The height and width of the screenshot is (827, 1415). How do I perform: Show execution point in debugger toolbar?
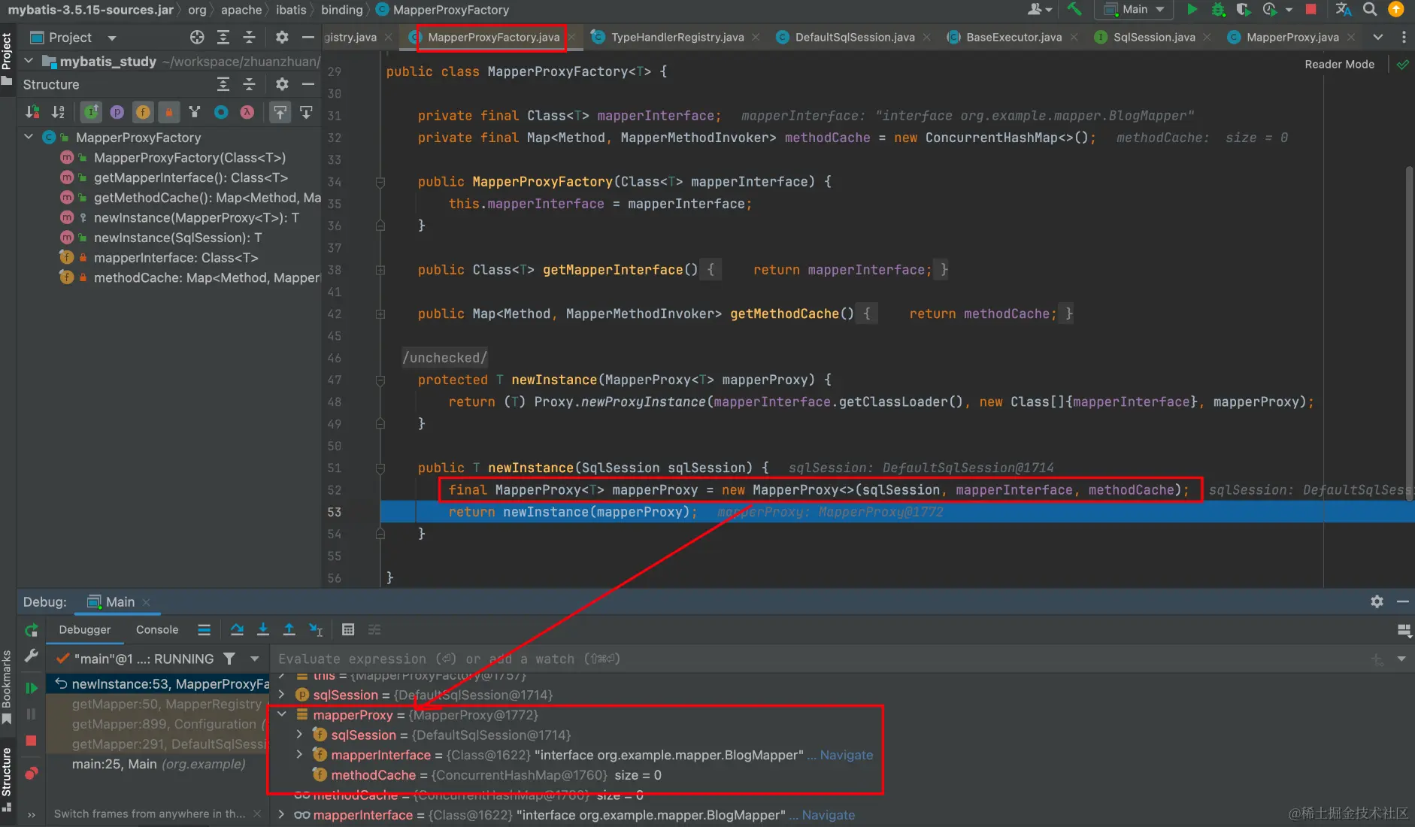(204, 630)
